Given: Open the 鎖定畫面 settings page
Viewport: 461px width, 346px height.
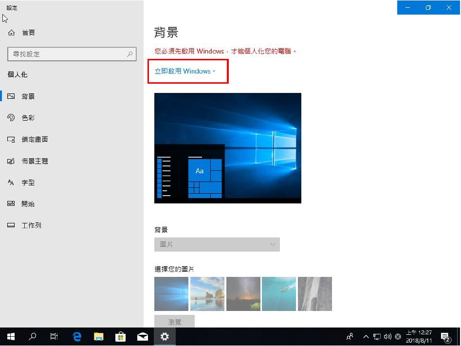Looking at the screenshot, I should coord(35,139).
